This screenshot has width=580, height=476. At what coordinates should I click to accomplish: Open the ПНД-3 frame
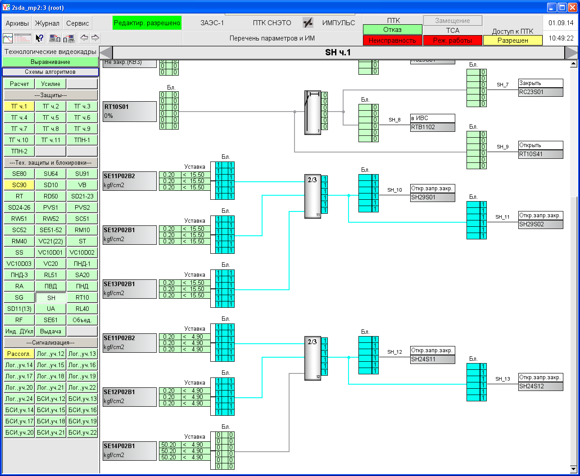(19, 275)
